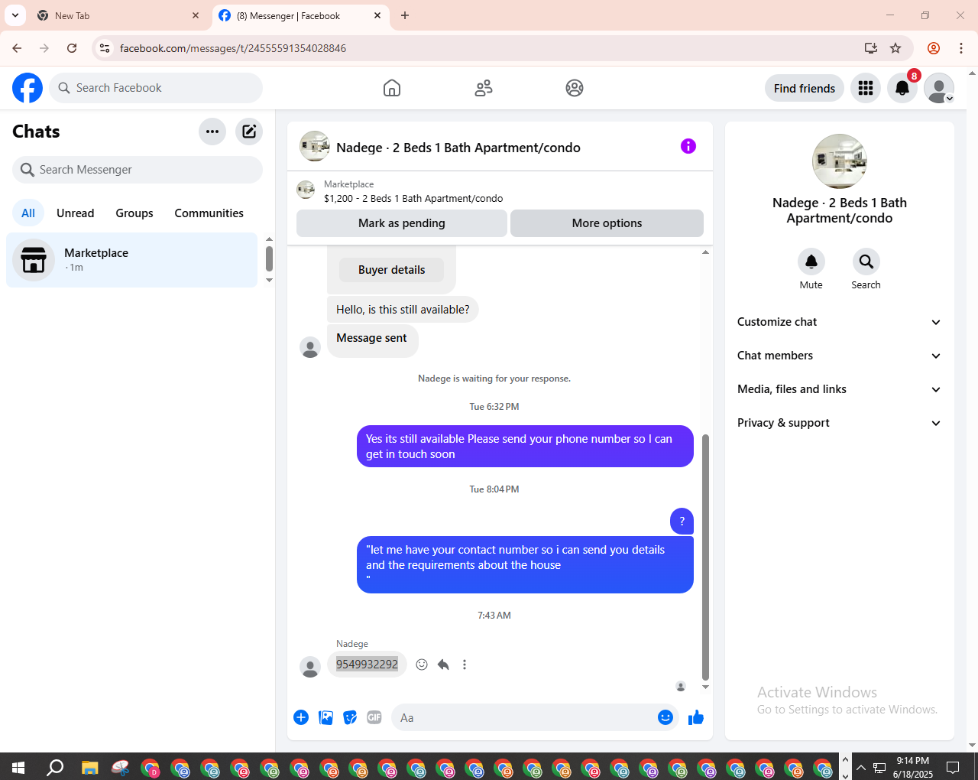Click the conversation scrollbar thumb
Viewport: 978px width, 780px height.
coord(705,557)
